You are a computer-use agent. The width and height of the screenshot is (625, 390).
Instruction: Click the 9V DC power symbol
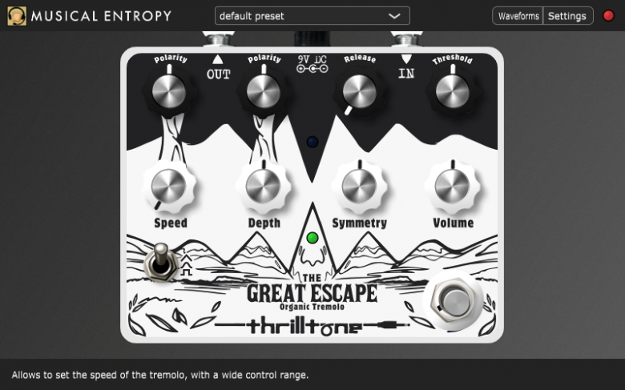click(x=312, y=64)
